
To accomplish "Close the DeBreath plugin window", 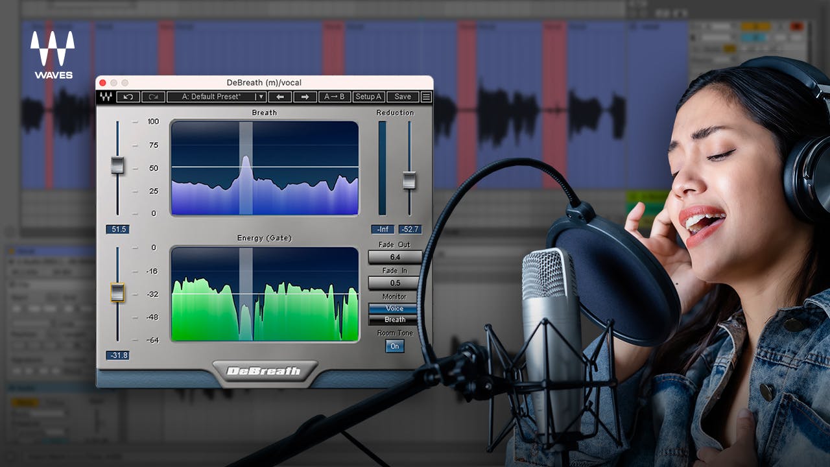I will (102, 83).
